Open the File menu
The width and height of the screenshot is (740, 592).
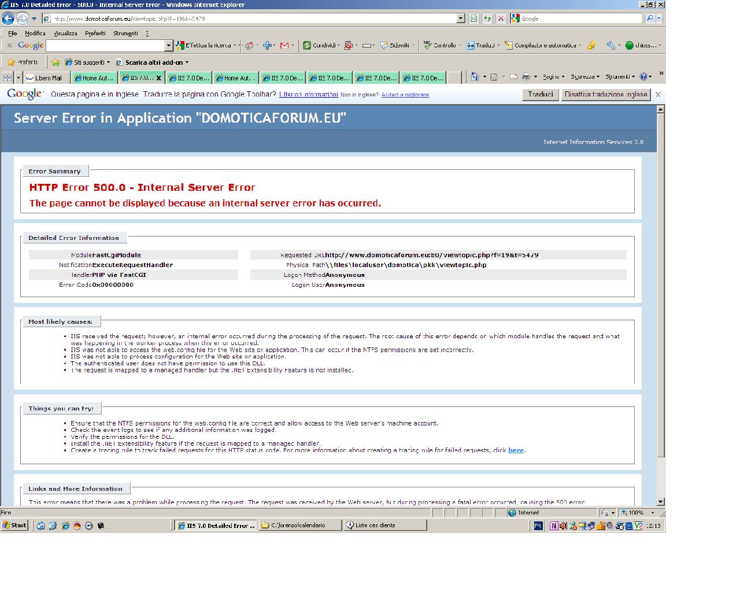12,33
